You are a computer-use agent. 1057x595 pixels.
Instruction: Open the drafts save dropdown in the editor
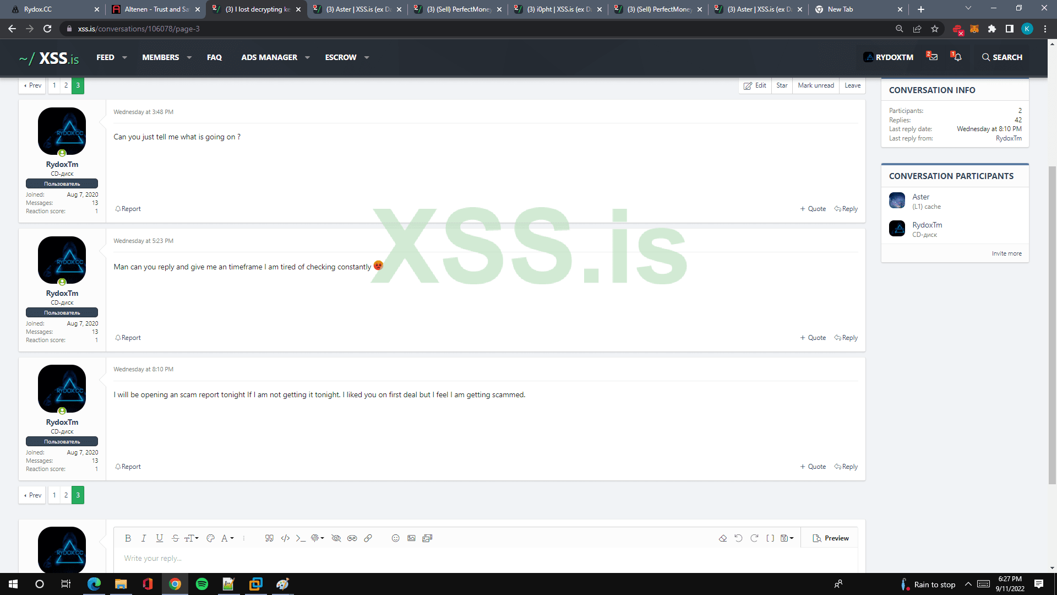pyautogui.click(x=787, y=538)
